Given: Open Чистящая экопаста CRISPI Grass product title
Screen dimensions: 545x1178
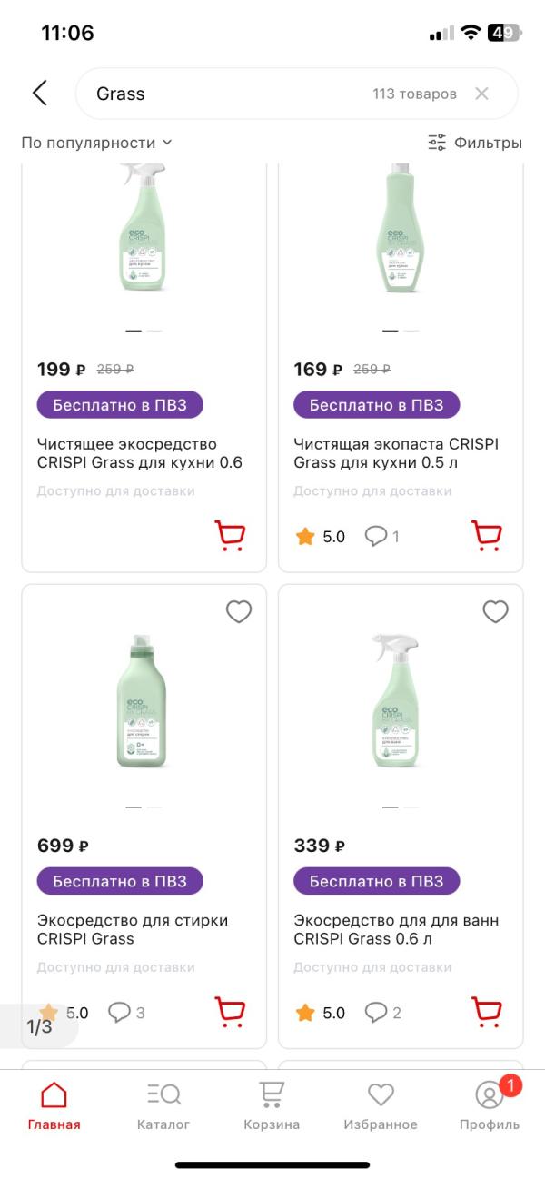Looking at the screenshot, I should pyautogui.click(x=396, y=453).
